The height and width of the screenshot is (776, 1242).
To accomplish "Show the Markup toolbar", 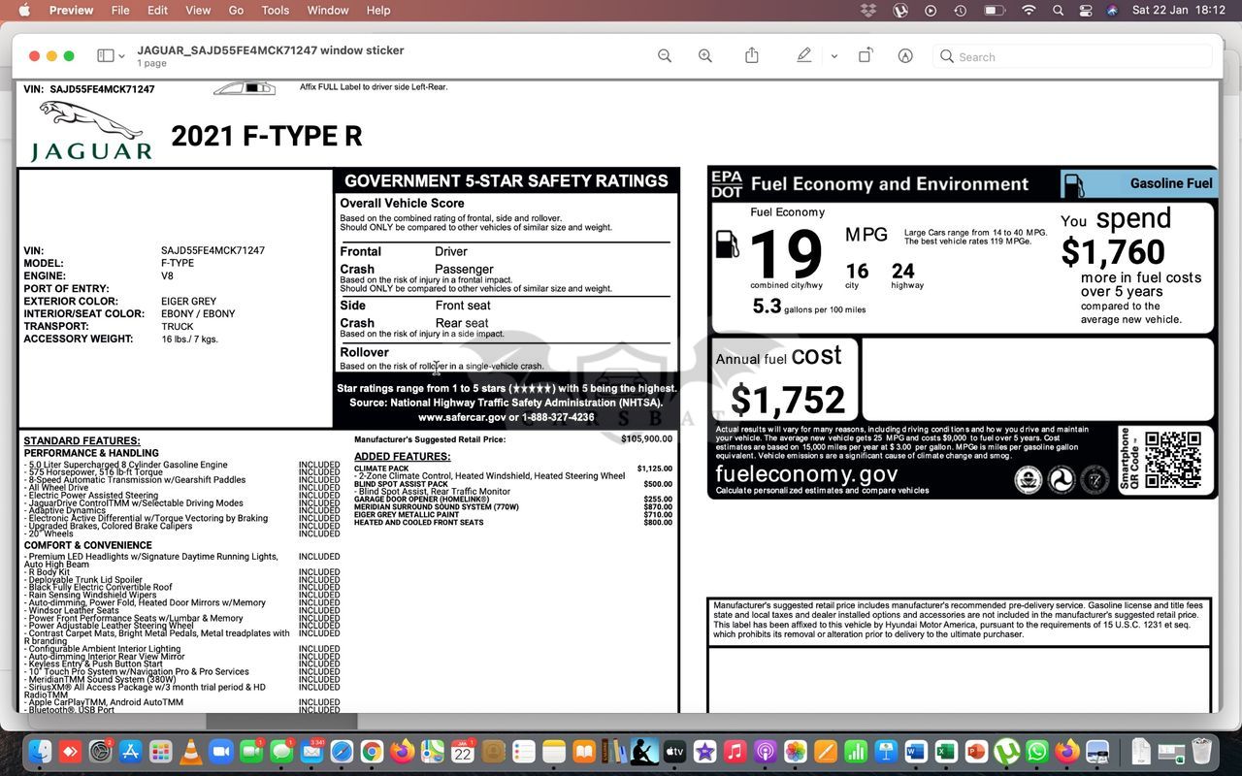I will (905, 56).
